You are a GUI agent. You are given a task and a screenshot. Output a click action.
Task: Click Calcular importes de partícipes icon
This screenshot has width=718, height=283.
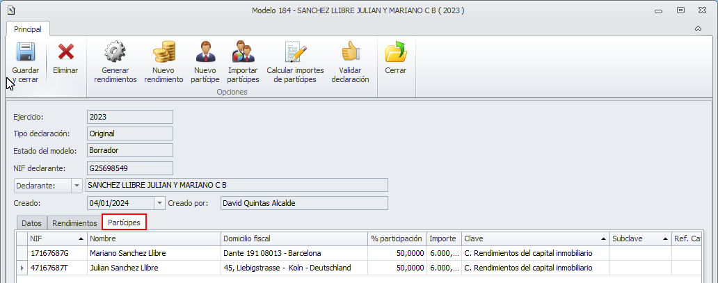pos(296,51)
